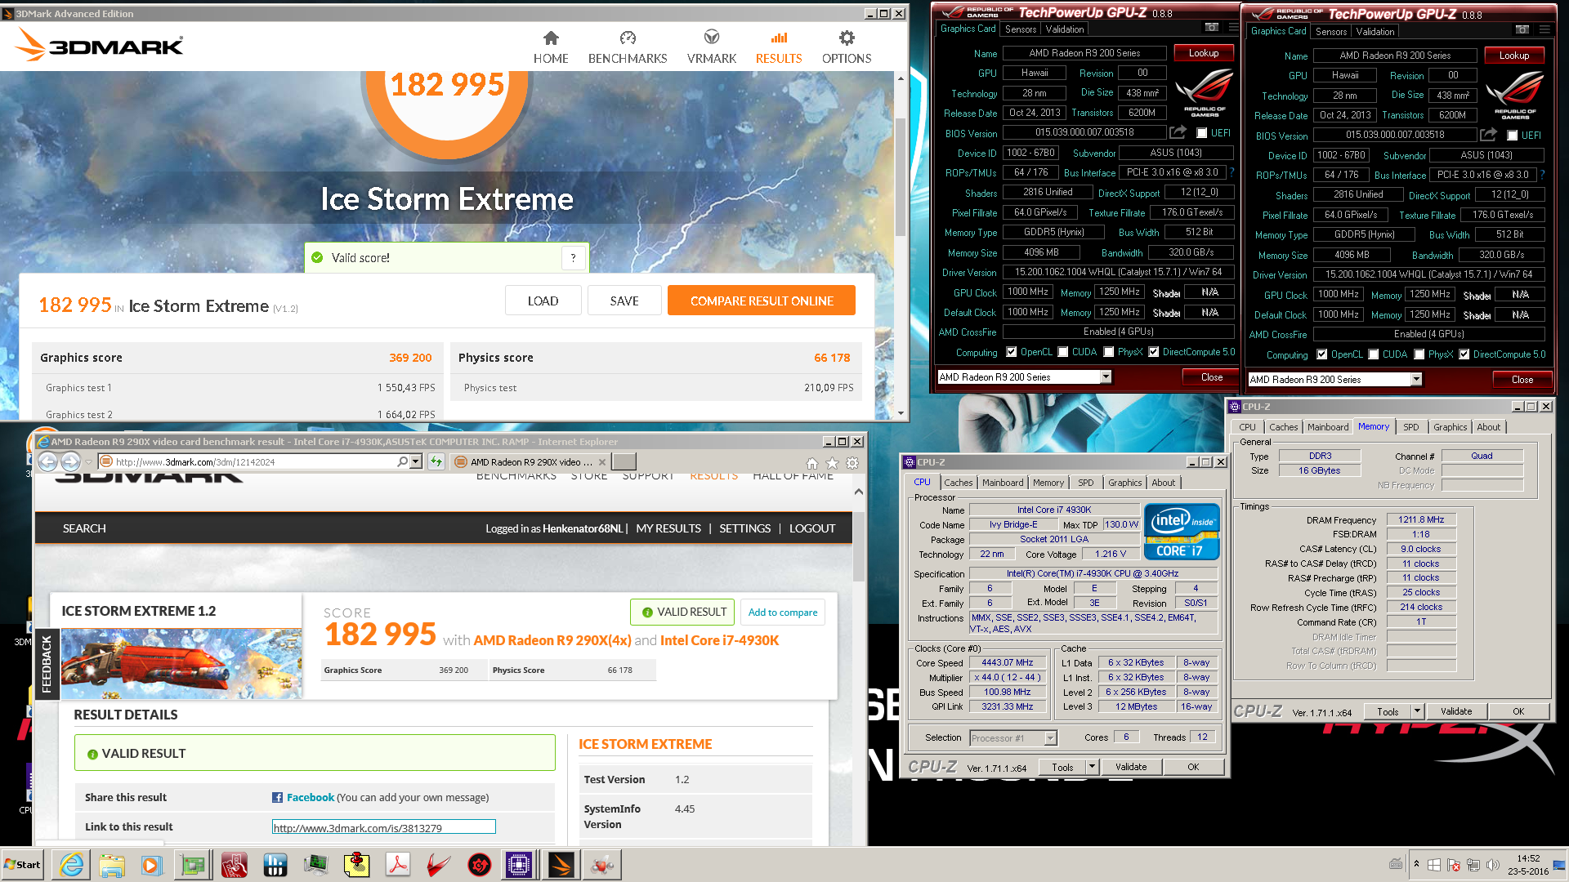
Task: Toggle PhysX checkbox in right GPU-Z window
Action: coord(1419,354)
